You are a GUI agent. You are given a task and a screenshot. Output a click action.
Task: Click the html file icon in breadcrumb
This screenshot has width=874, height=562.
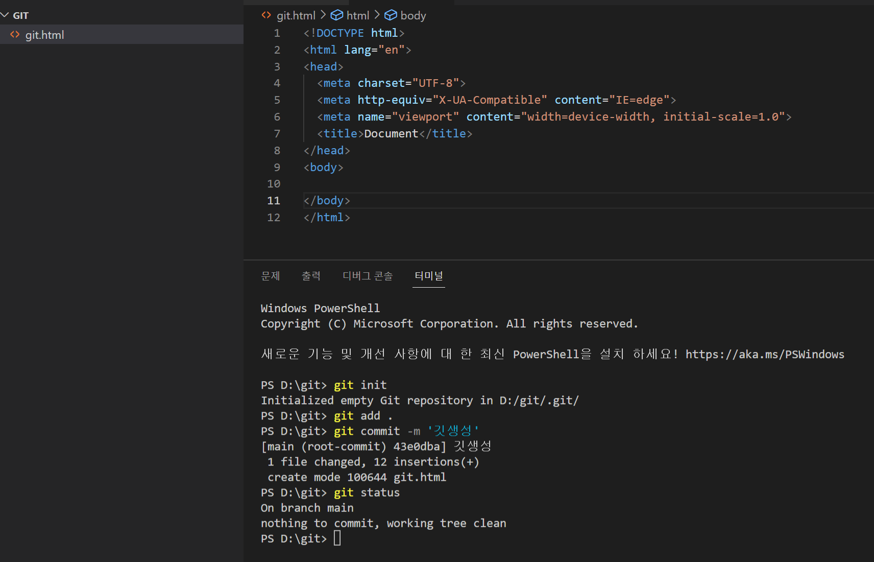[266, 15]
